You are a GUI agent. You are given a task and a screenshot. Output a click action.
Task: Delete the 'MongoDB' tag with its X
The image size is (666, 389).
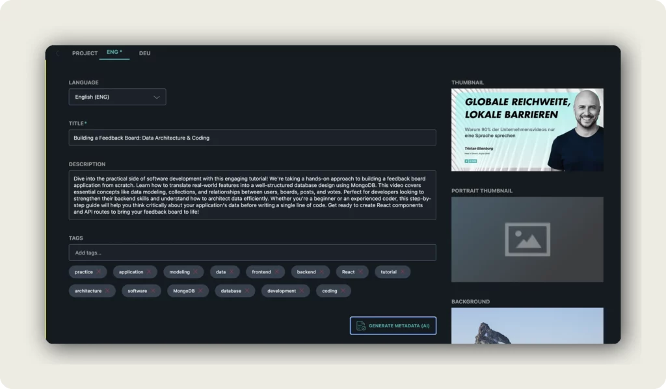point(200,291)
